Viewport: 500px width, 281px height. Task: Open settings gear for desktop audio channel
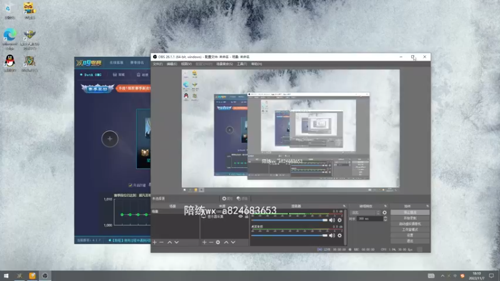339,235
